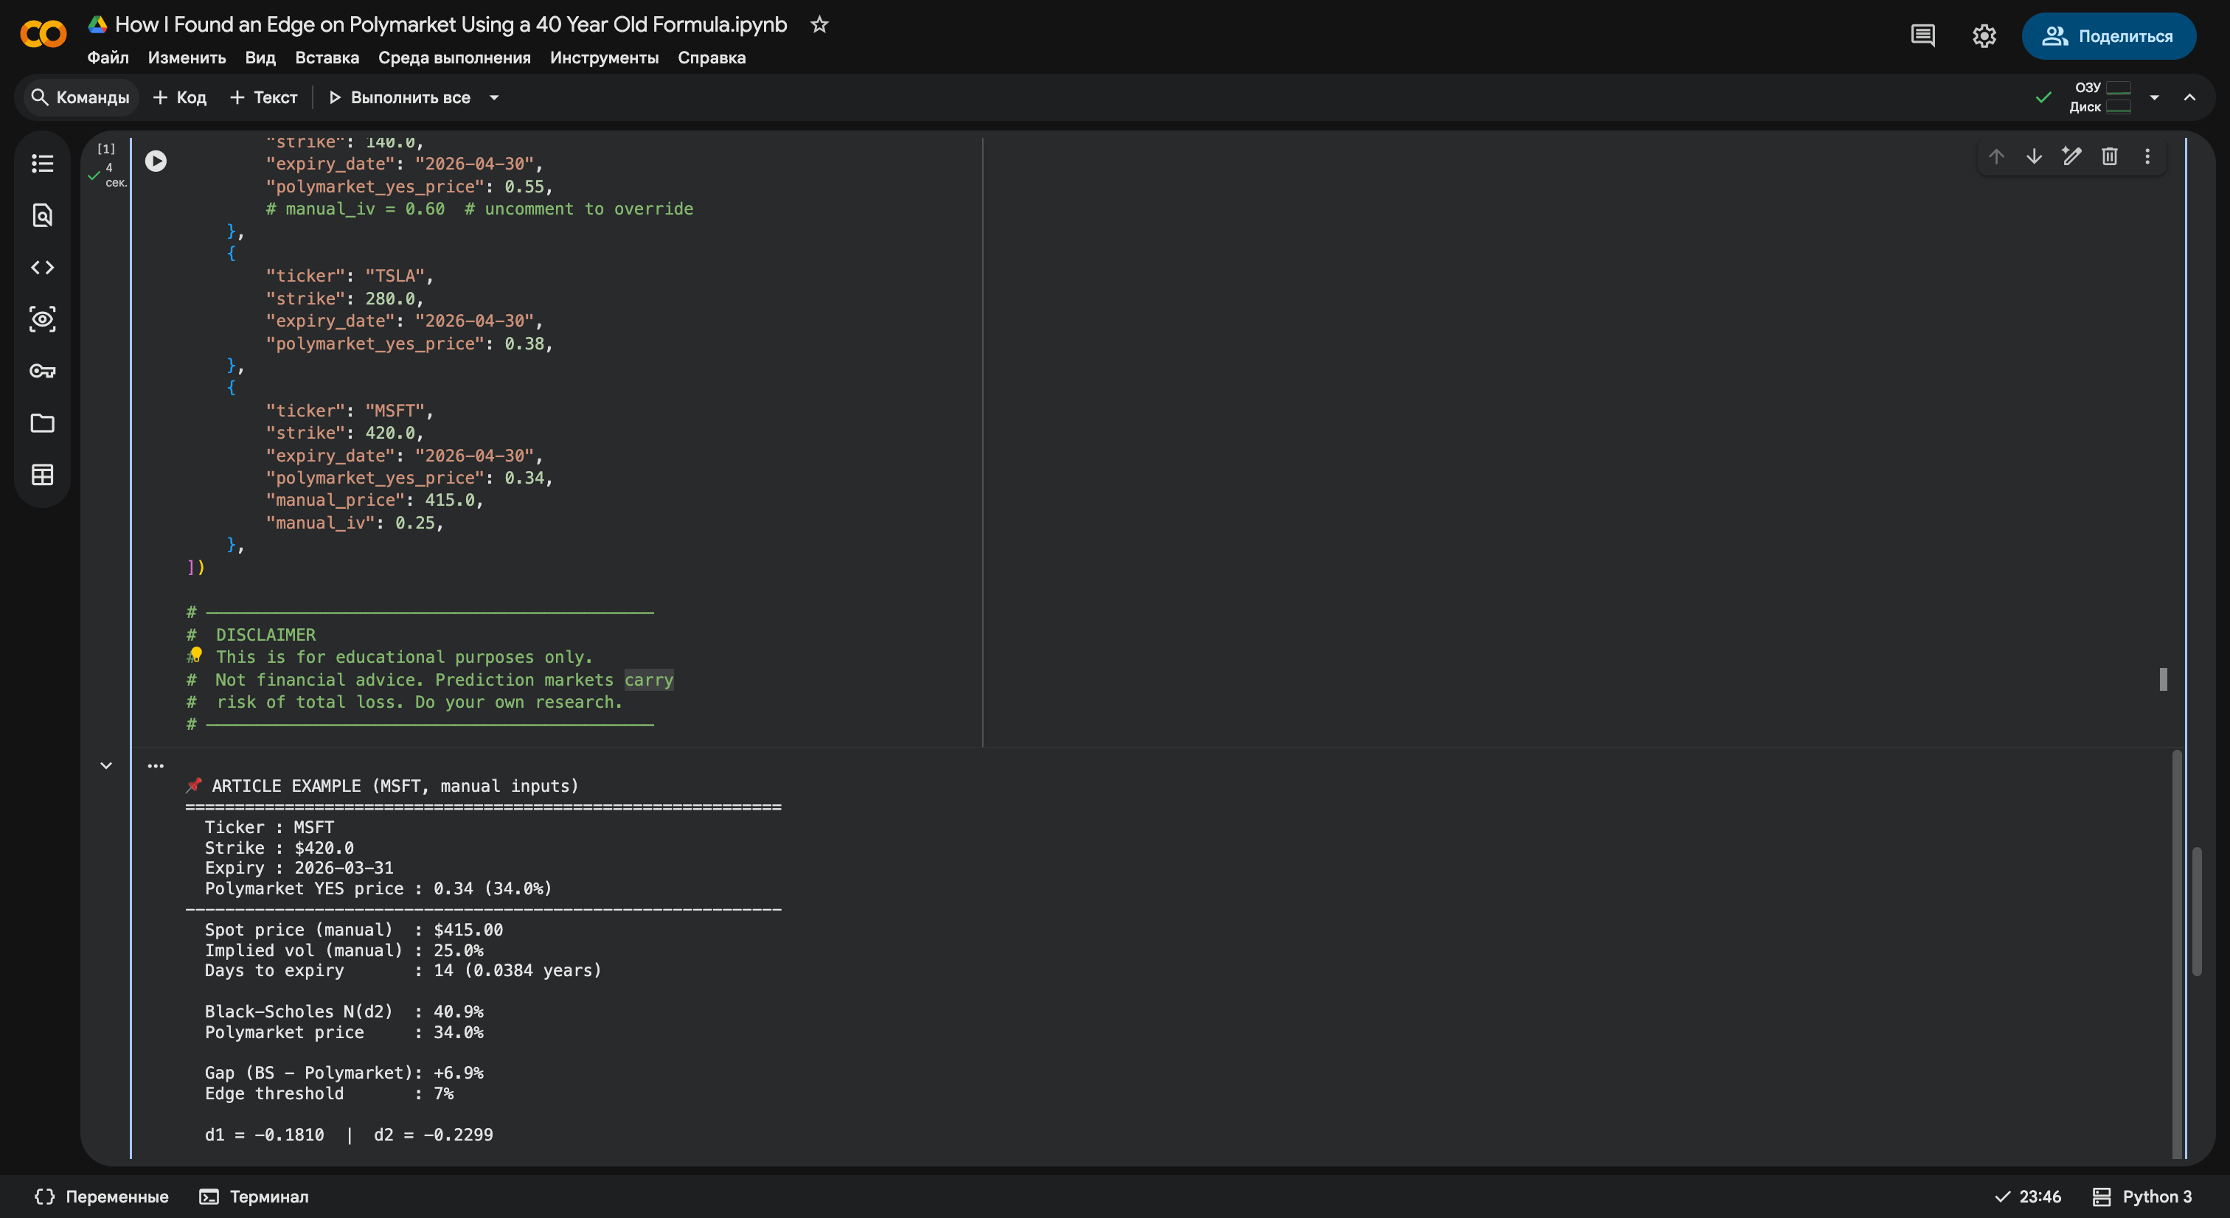The image size is (2230, 1218).
Task: Collapse the header with top-right chevron
Action: pos(2189,98)
